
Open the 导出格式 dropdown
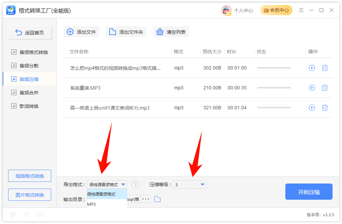click(x=107, y=185)
